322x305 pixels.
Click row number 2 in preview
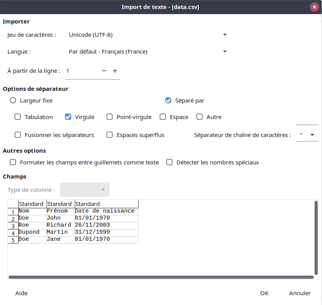pyautogui.click(x=13, y=219)
